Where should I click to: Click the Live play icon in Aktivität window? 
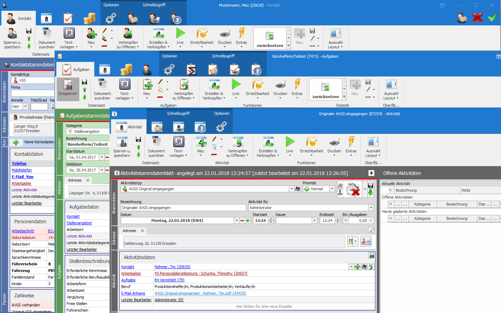point(290,142)
